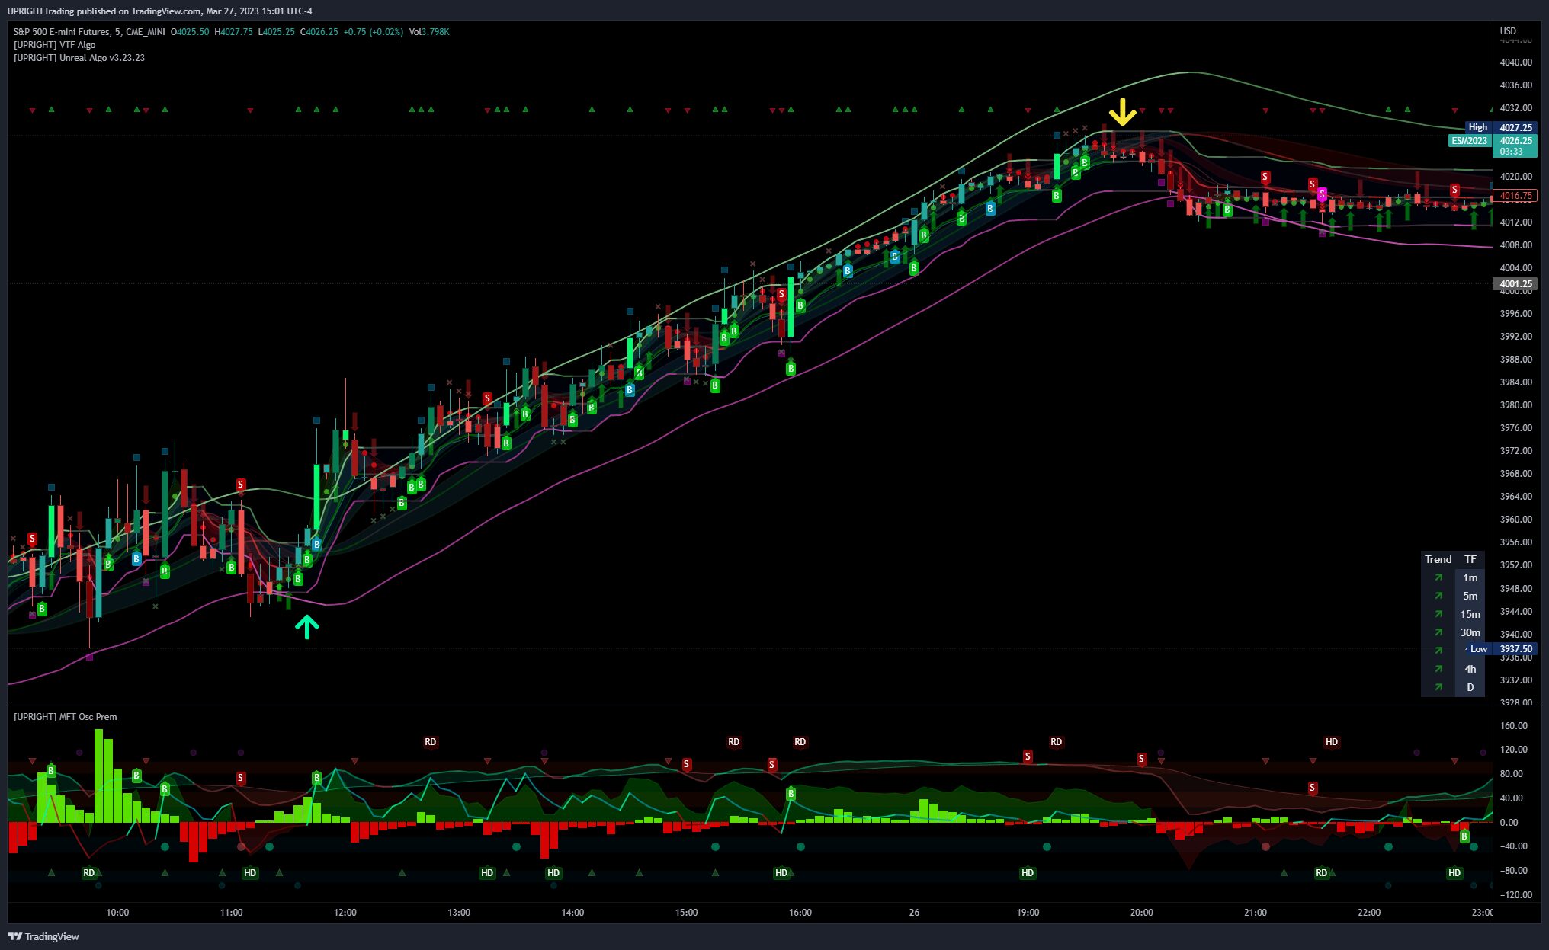1549x950 pixels.
Task: Click the yellow down arrow above the chart peak
Action: pyautogui.click(x=1122, y=112)
